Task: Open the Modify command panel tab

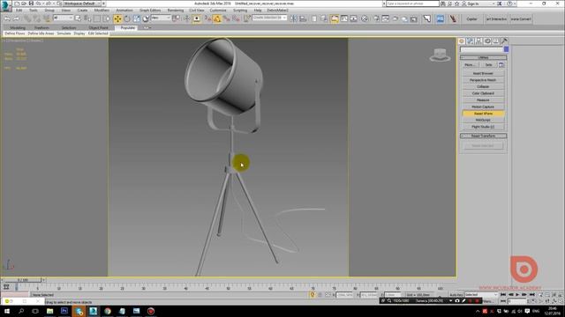Action: [x=471, y=41]
